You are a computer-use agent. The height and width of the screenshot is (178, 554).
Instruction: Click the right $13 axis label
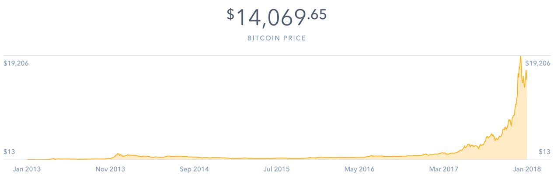pos(544,152)
